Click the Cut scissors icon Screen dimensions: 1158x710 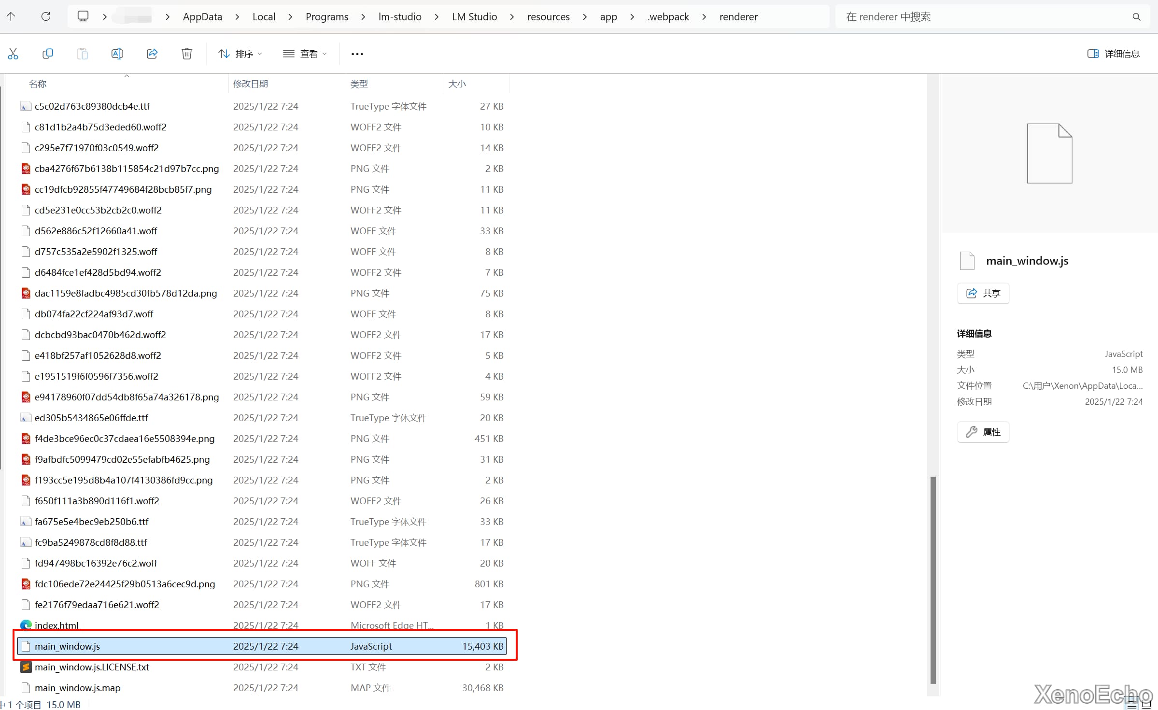[13, 54]
